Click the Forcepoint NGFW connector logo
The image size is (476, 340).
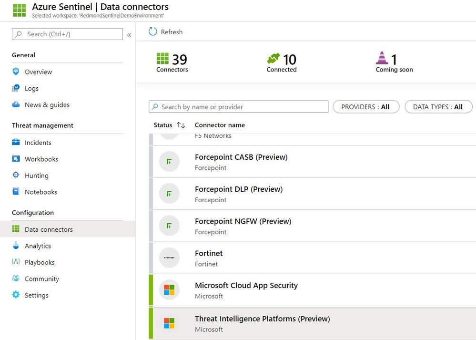pyautogui.click(x=169, y=226)
